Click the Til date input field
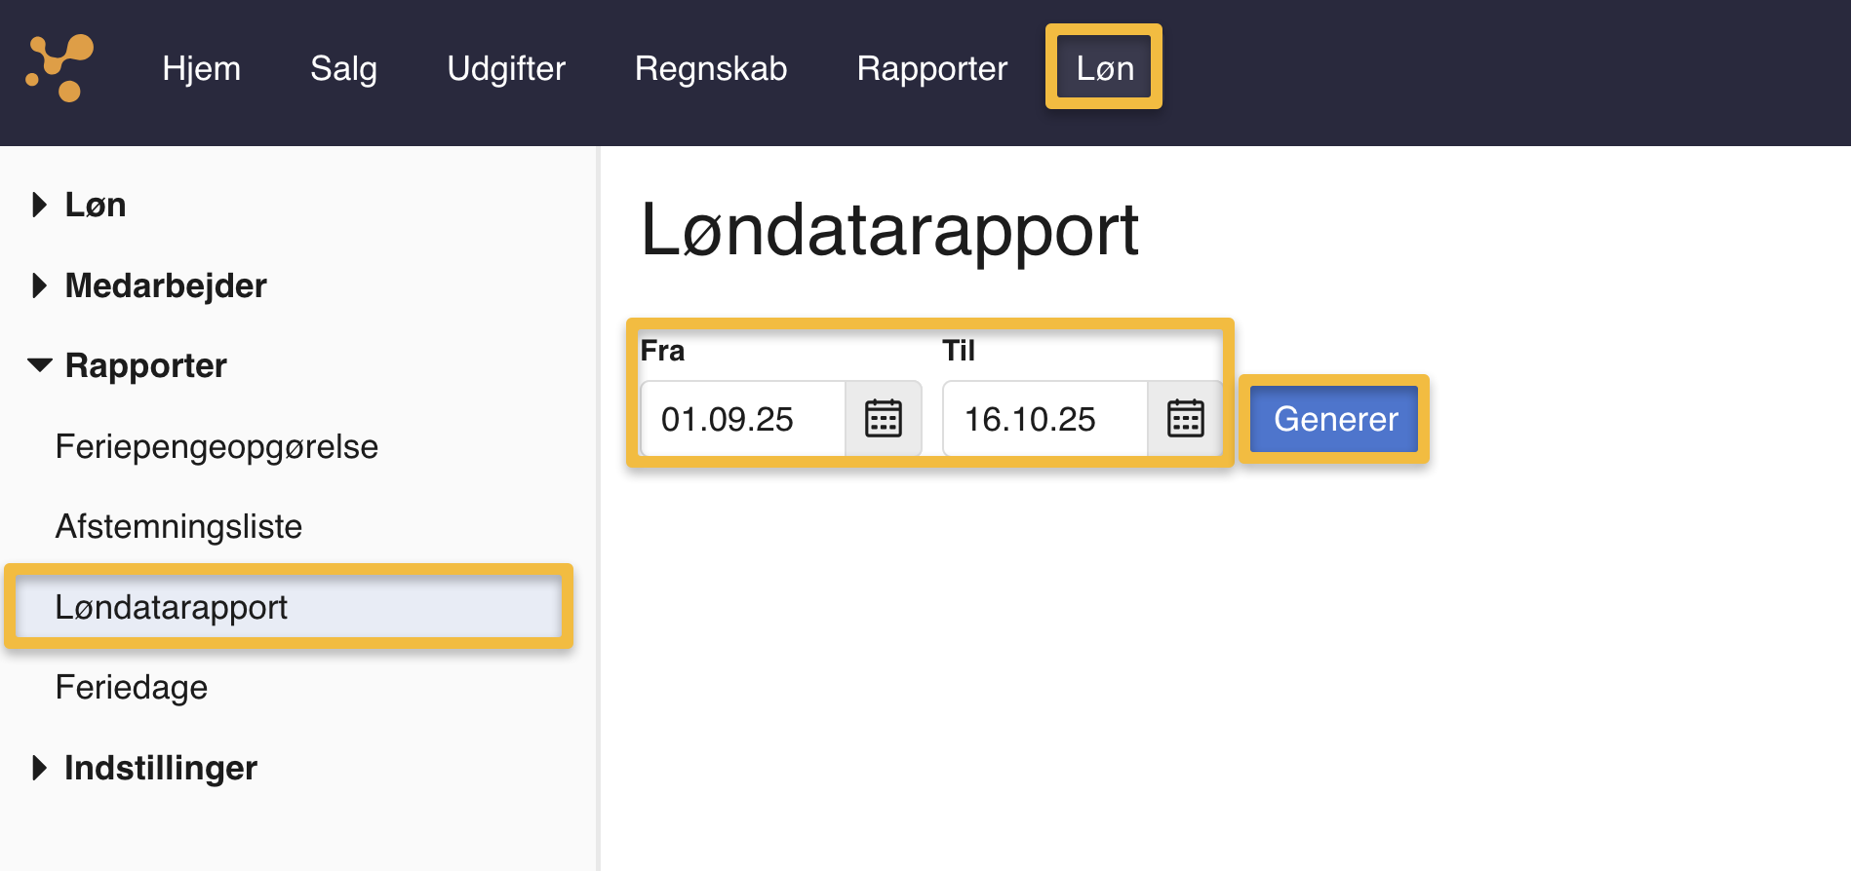This screenshot has height=871, width=1851. (1044, 419)
